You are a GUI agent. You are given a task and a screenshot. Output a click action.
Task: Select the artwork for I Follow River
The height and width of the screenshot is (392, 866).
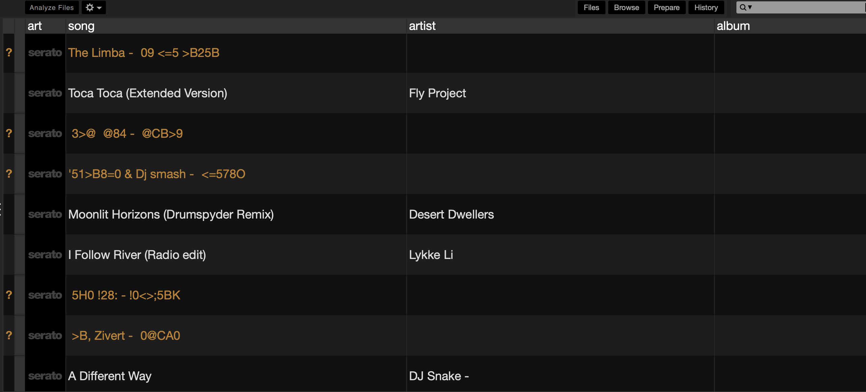point(45,255)
